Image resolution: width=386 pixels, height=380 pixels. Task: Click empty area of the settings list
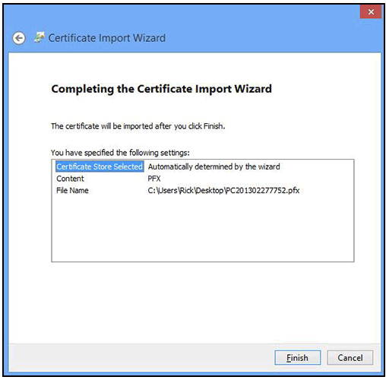click(203, 228)
